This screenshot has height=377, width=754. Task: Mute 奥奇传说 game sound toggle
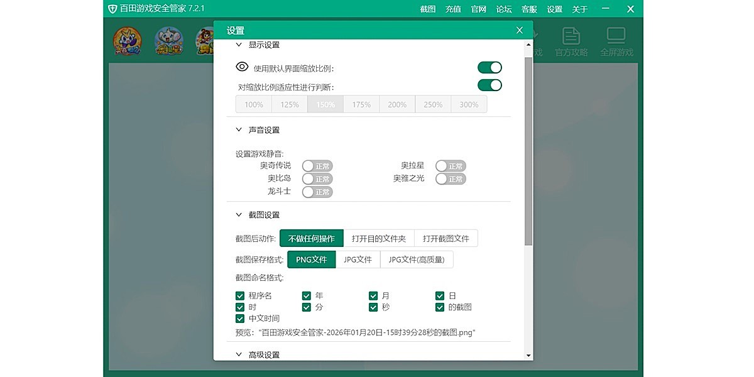317,166
